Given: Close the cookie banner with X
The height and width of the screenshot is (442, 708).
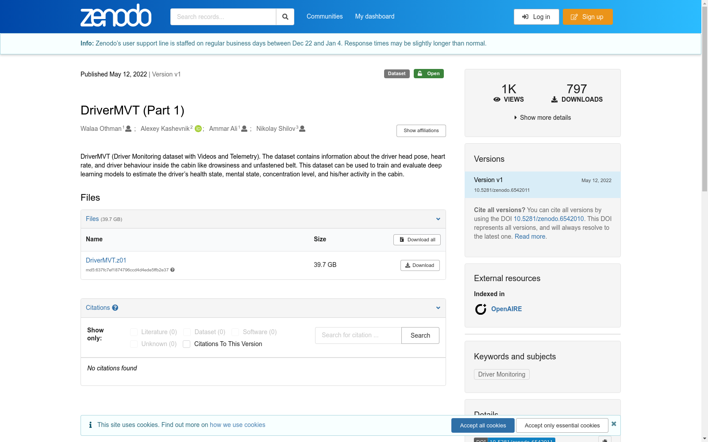Looking at the screenshot, I should (614, 424).
